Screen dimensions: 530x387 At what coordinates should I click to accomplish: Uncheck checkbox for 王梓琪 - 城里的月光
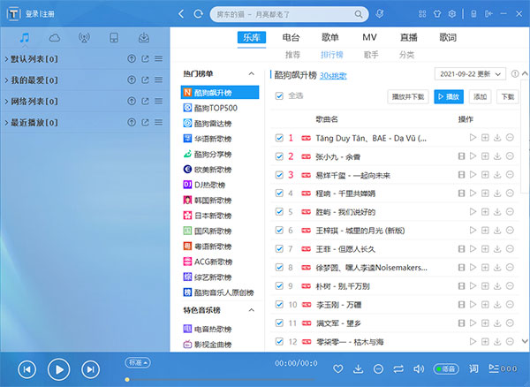tap(279, 231)
